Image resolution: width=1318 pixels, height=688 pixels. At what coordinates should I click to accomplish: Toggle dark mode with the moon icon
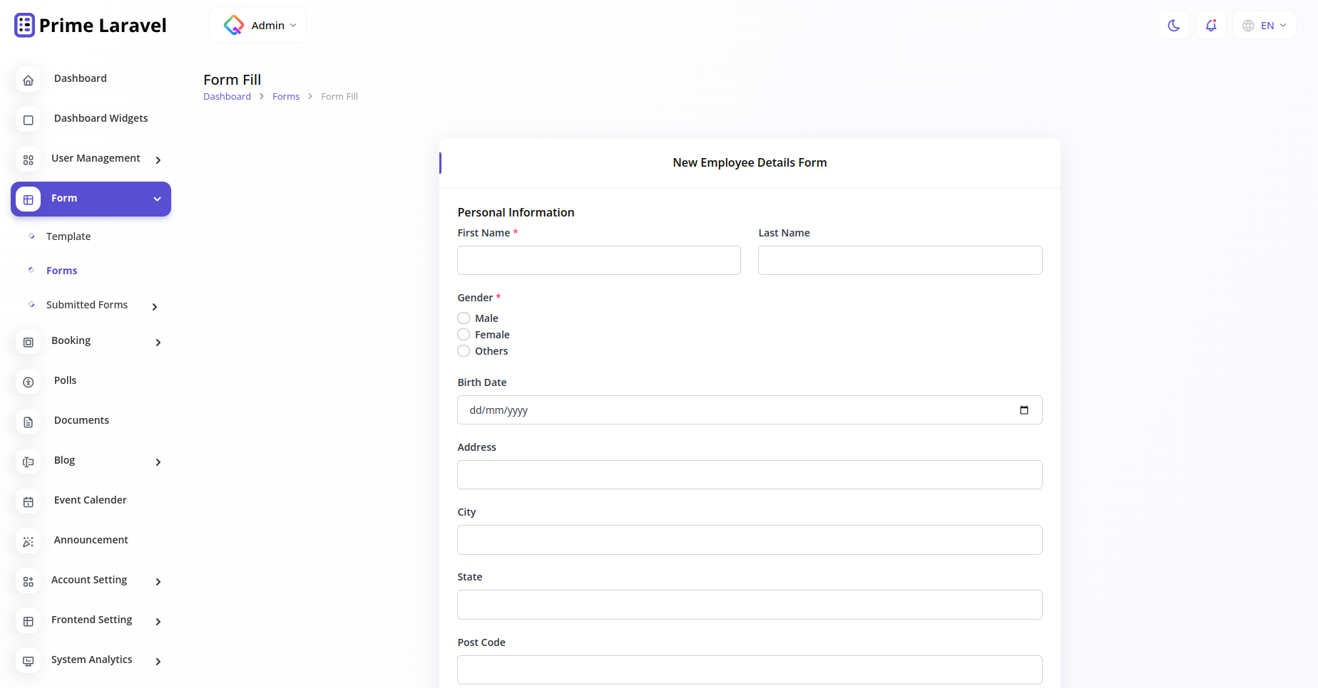click(1173, 25)
